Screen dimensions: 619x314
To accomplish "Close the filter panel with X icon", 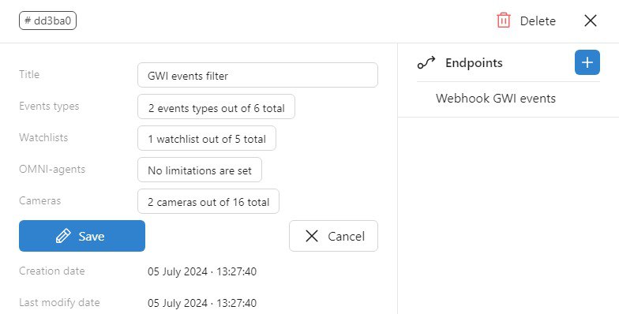I will 591,21.
